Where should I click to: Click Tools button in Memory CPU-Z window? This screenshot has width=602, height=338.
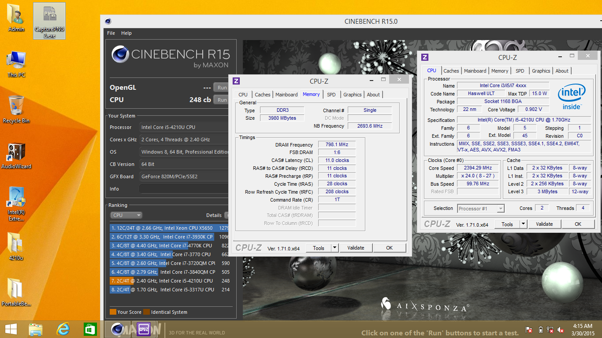(x=319, y=248)
